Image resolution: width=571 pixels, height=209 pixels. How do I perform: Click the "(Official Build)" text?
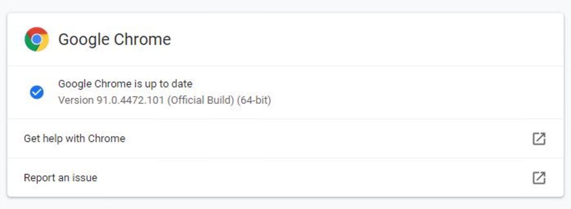pos(201,100)
